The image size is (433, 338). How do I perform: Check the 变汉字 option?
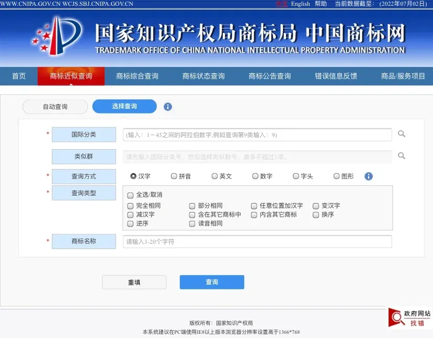[x=316, y=206]
